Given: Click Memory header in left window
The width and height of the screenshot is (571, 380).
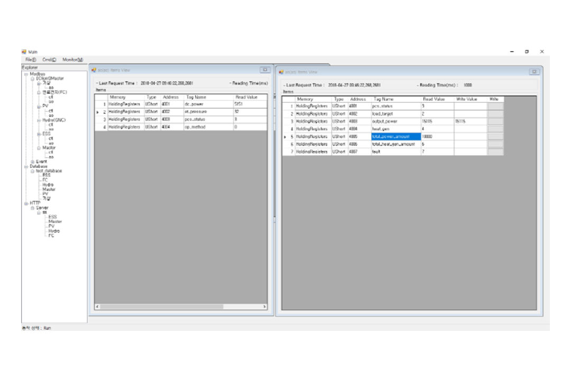Looking at the screenshot, I should 126,98.
